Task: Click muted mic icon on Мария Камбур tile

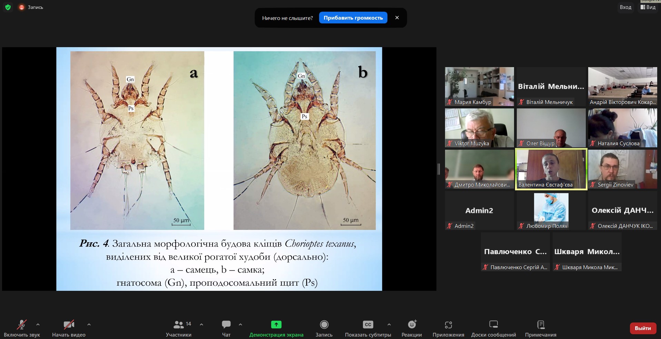Action: (x=450, y=102)
